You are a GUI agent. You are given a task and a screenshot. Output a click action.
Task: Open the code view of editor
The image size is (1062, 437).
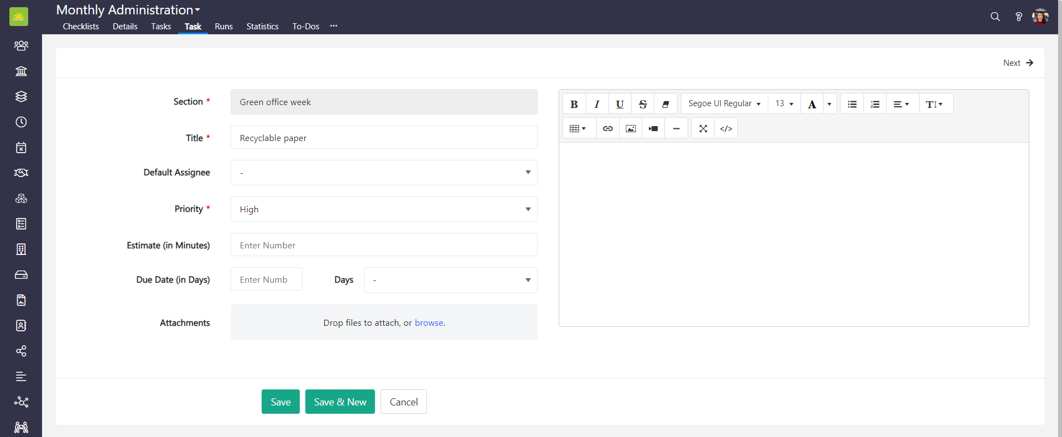point(726,128)
